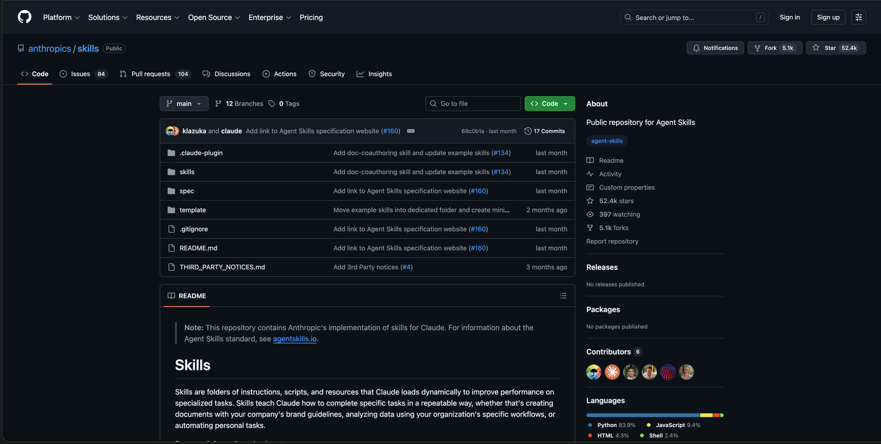This screenshot has height=444, width=881.
Task: Open the Releases heading link
Action: [x=602, y=267]
